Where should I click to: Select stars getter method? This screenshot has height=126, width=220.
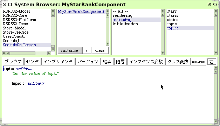190,11
